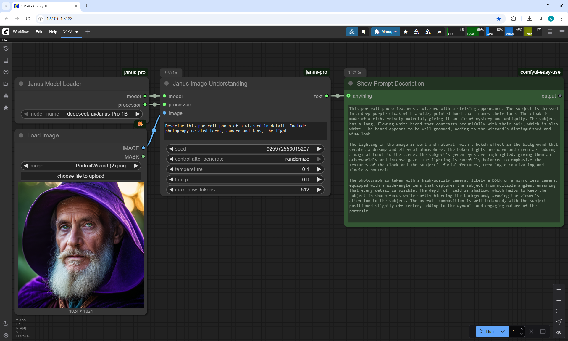568x341 pixels.
Task: Click the share arrow icon in toolbar
Action: pyautogui.click(x=439, y=32)
